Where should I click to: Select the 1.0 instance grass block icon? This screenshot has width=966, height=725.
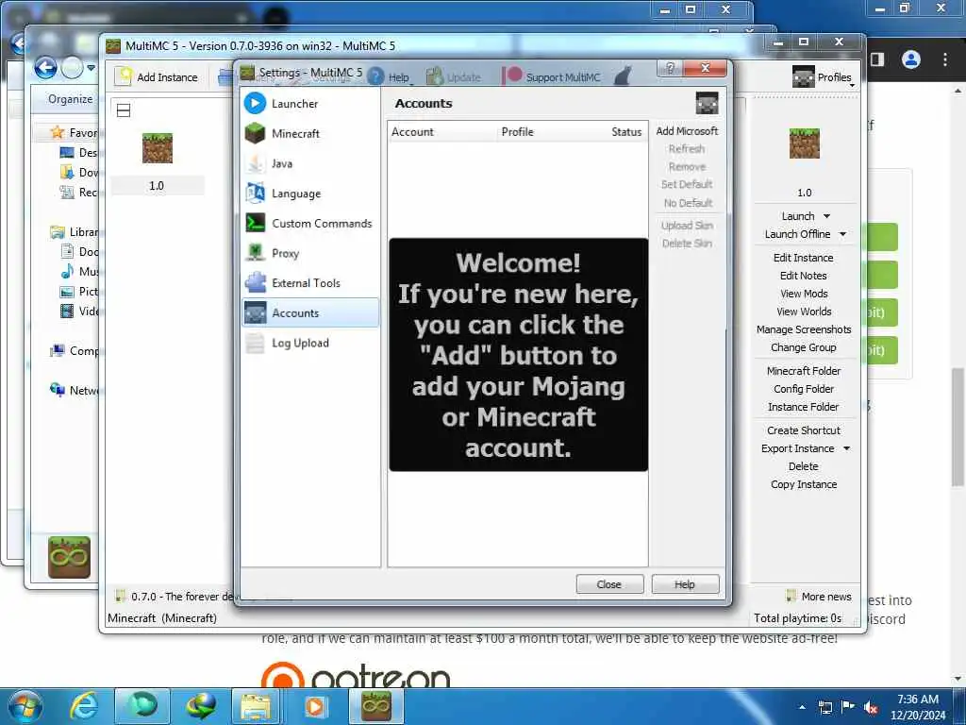[158, 148]
